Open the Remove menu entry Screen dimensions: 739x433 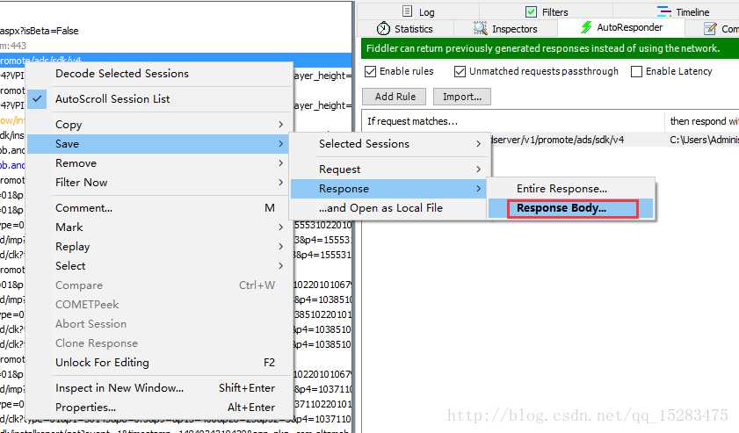(159, 163)
